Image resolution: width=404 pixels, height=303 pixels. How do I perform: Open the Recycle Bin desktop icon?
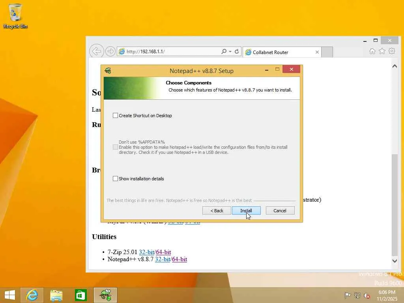coord(15,16)
